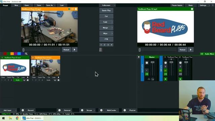Expand the Merge transition dropdown arrow
The image size is (215, 121).
click(112, 28)
